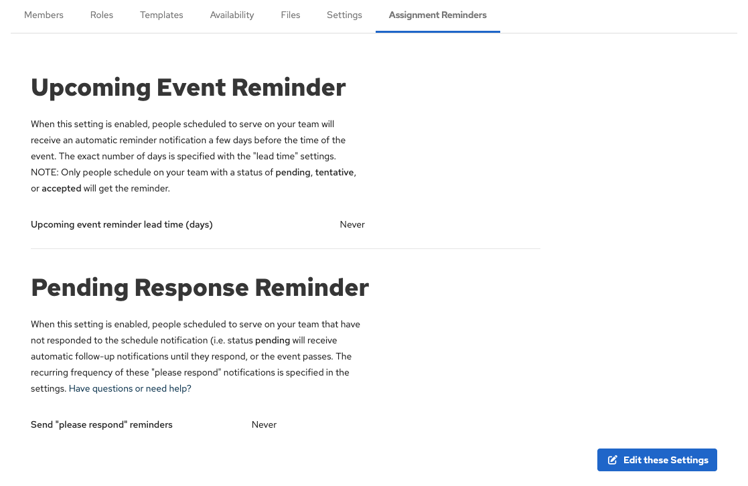The width and height of the screenshot is (748, 486).
Task: Open the 'Have questions or need help?' link
Action: (130, 388)
